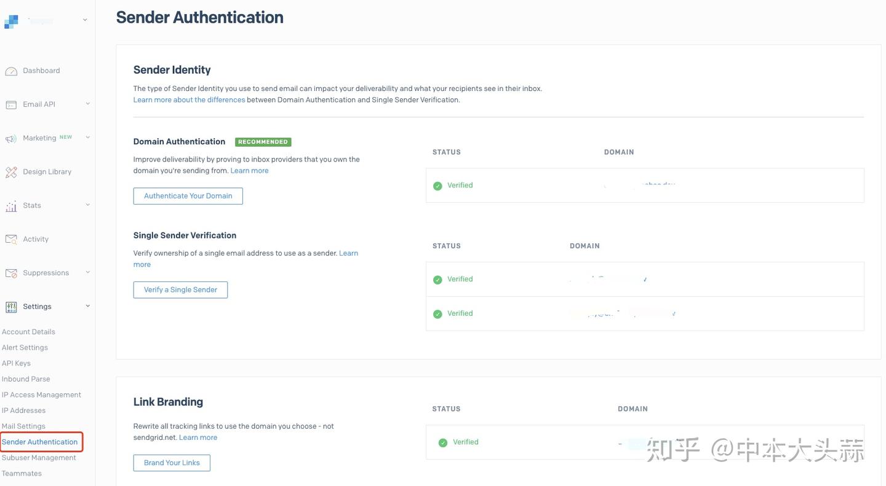The height and width of the screenshot is (486, 886).
Task: Click the Marketing megaphone icon
Action: click(11, 139)
